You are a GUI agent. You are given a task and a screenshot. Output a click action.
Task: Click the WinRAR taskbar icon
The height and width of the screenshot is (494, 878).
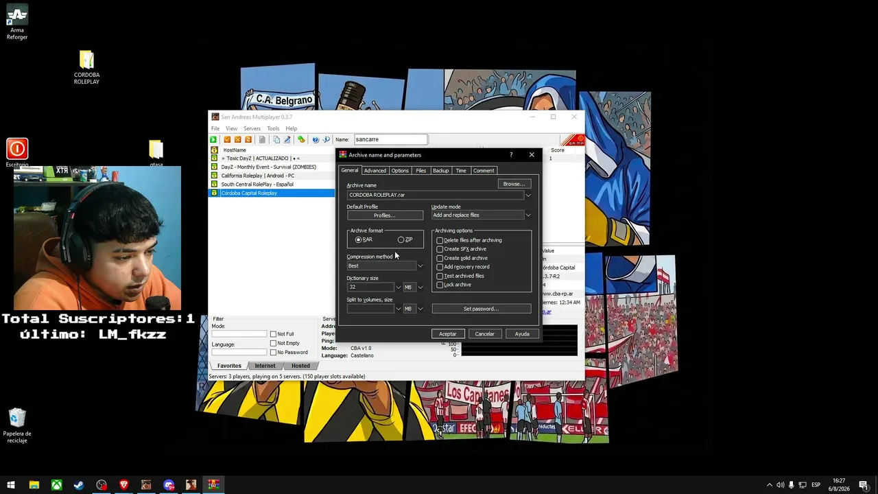point(213,485)
